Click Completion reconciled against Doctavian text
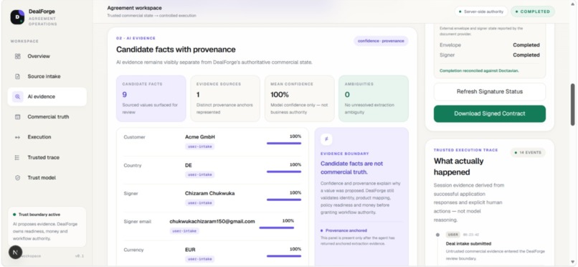The image size is (578, 267). (x=479, y=70)
